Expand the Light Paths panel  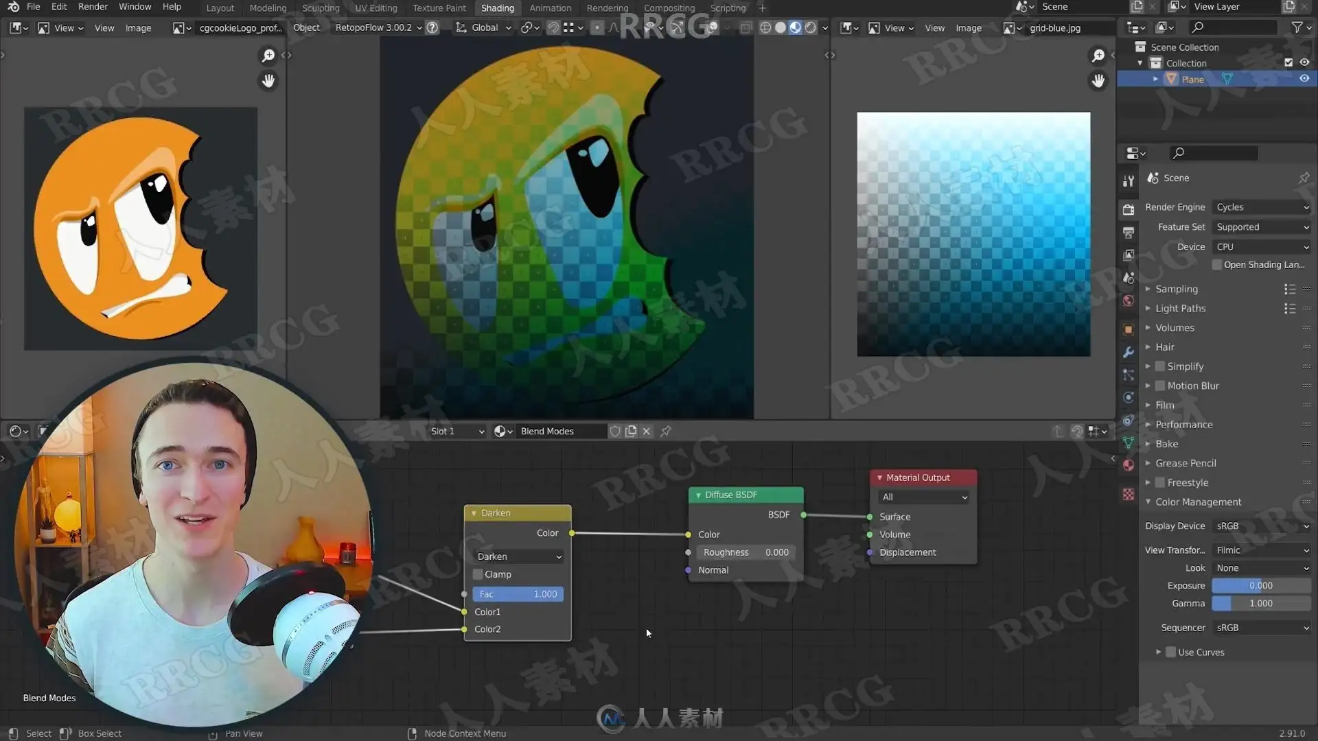coord(1179,308)
